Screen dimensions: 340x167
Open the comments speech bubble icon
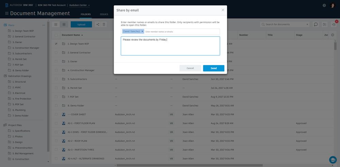tap(316, 24)
